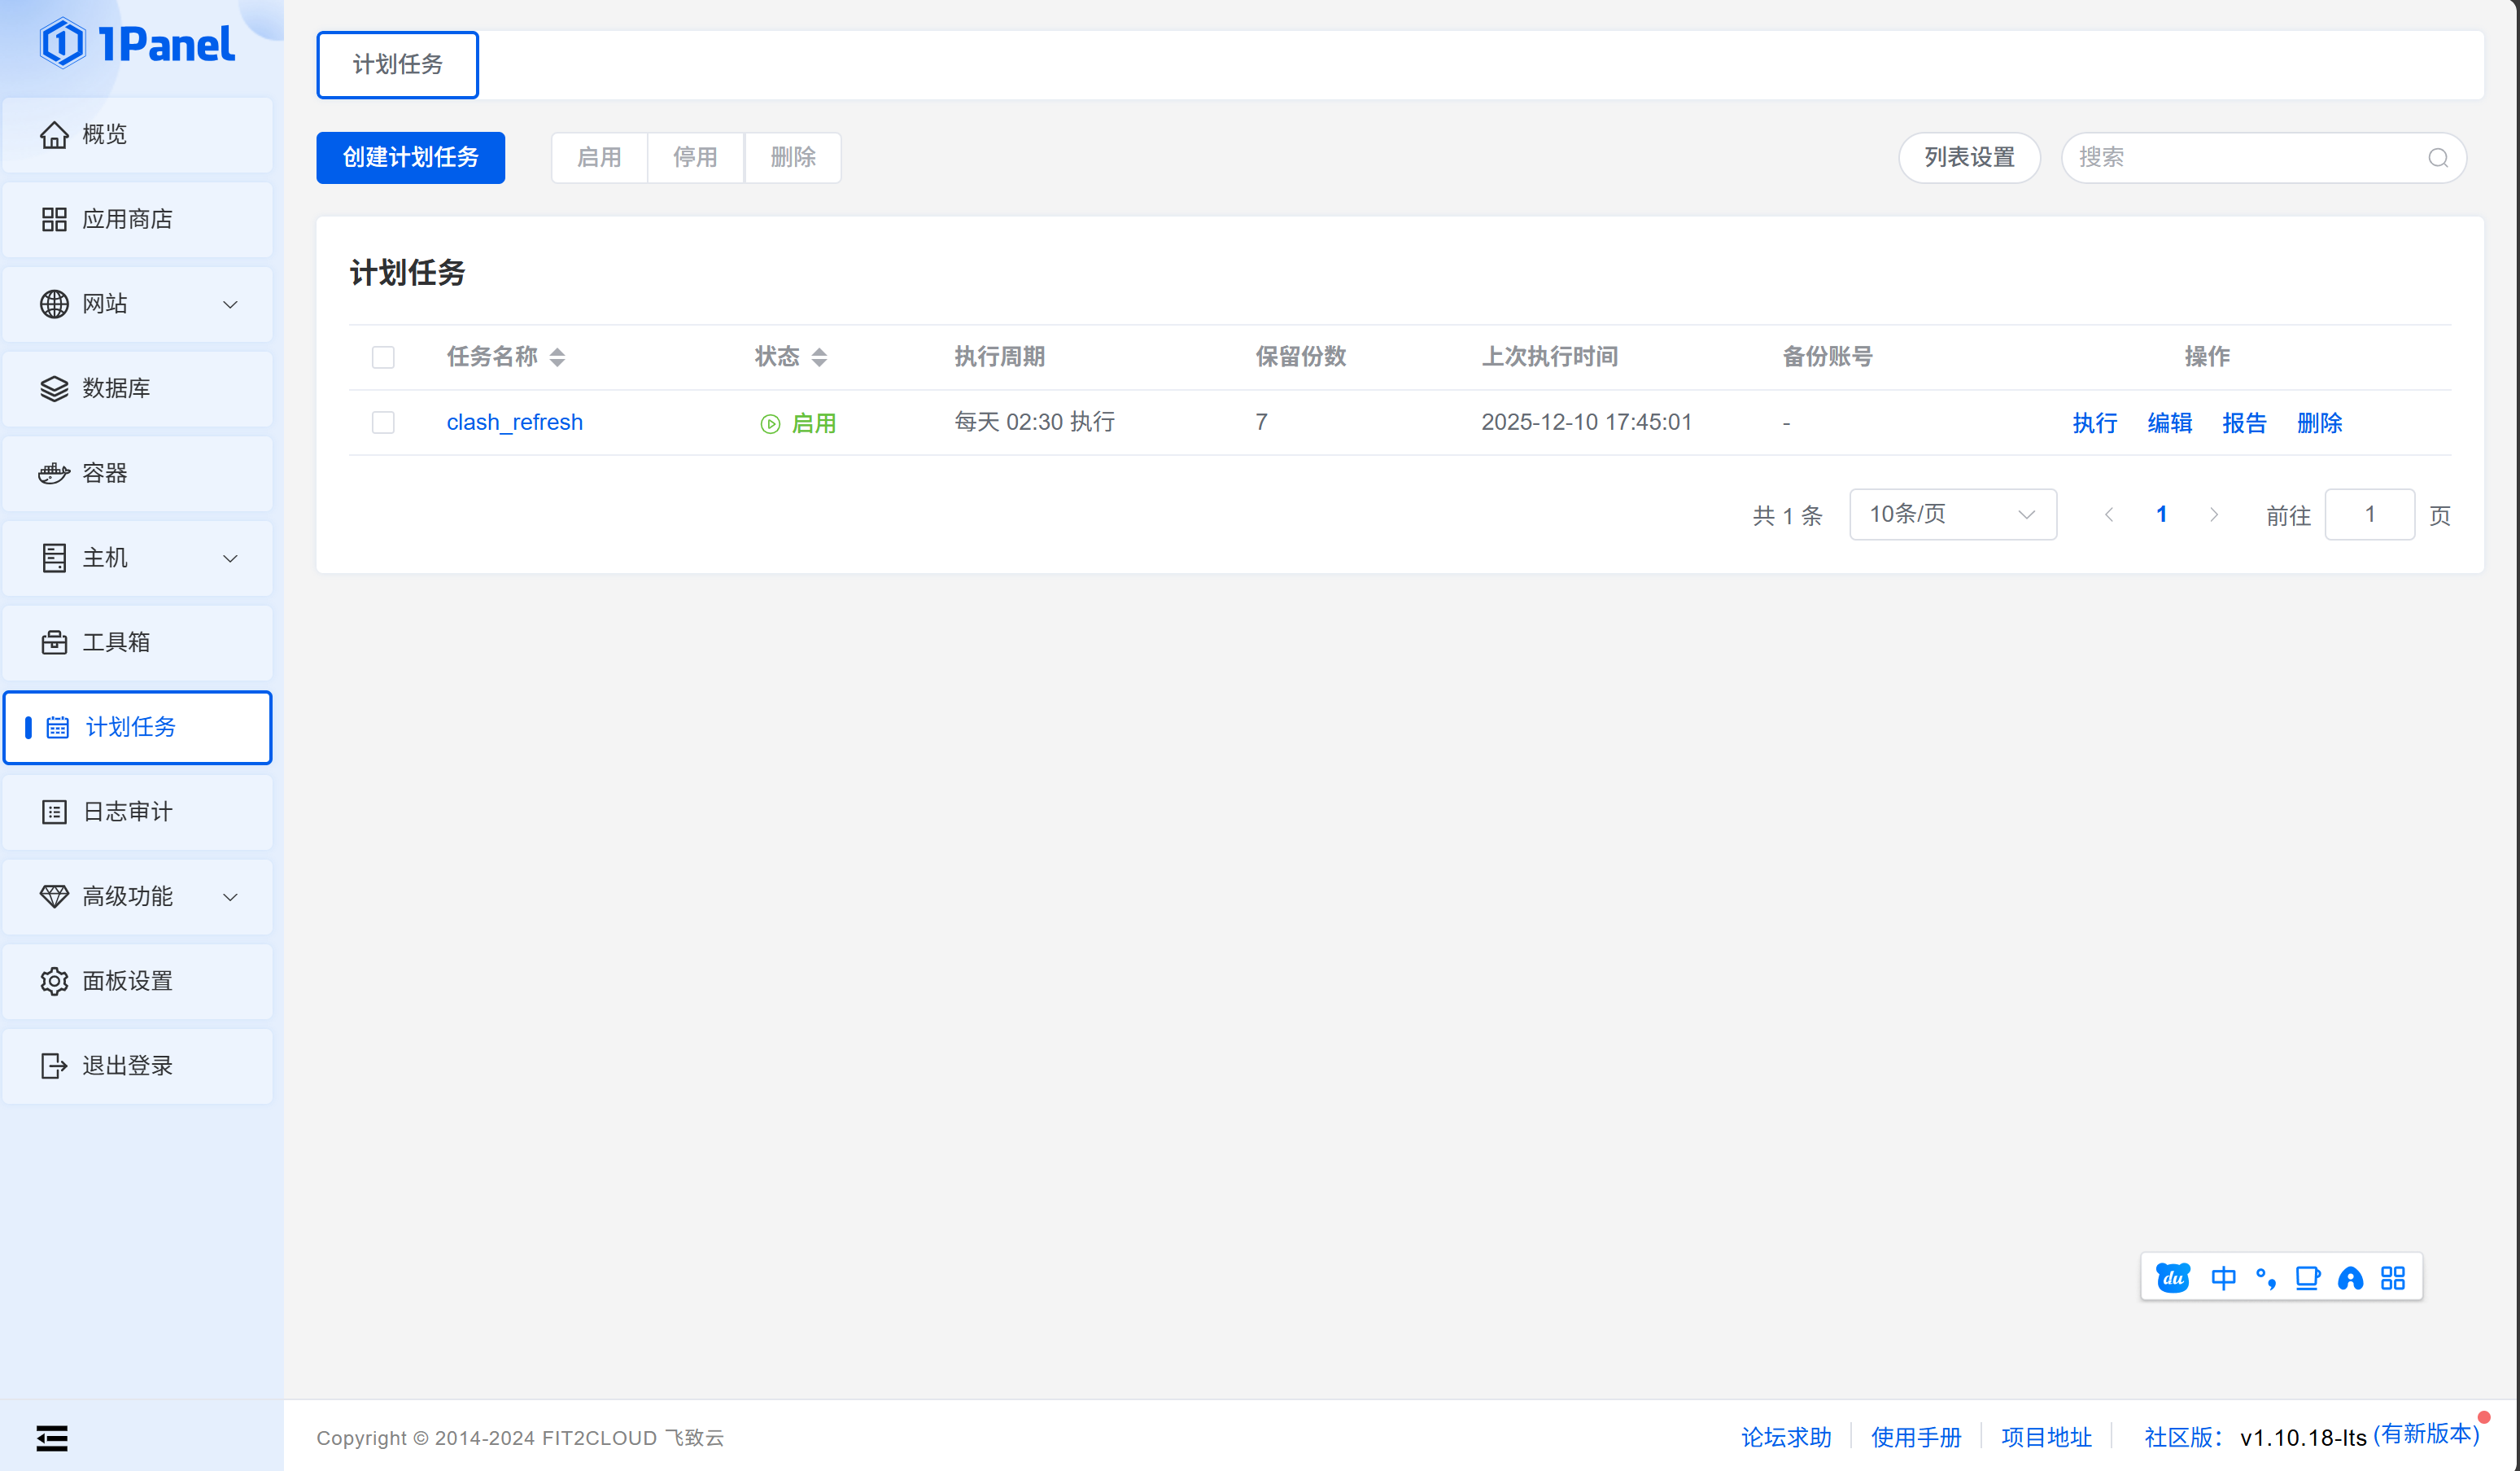Select all tasks via the header checkbox
This screenshot has height=1471, width=2520.
[x=383, y=357]
